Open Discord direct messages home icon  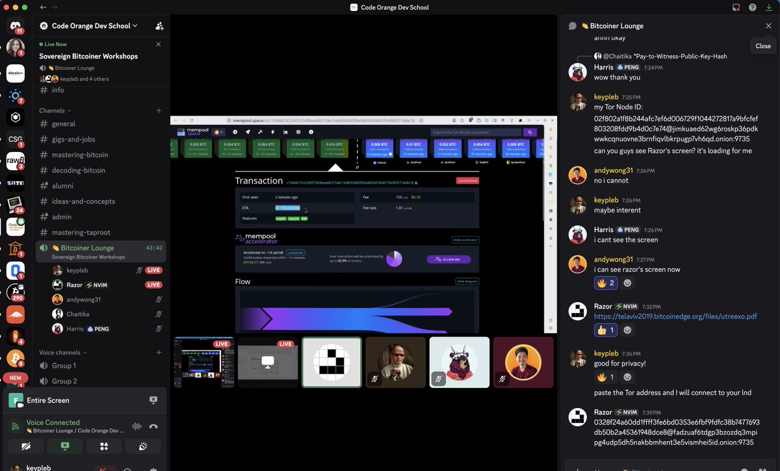[x=16, y=26]
